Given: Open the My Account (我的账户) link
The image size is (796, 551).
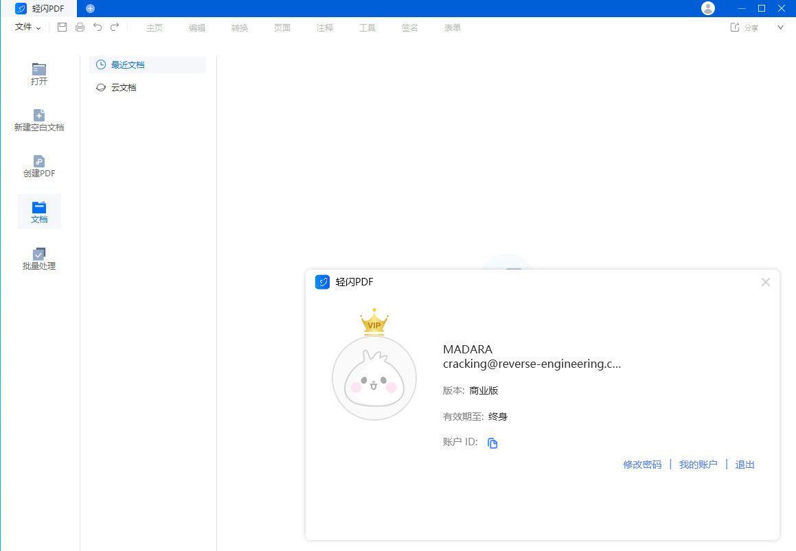Looking at the screenshot, I should point(698,465).
